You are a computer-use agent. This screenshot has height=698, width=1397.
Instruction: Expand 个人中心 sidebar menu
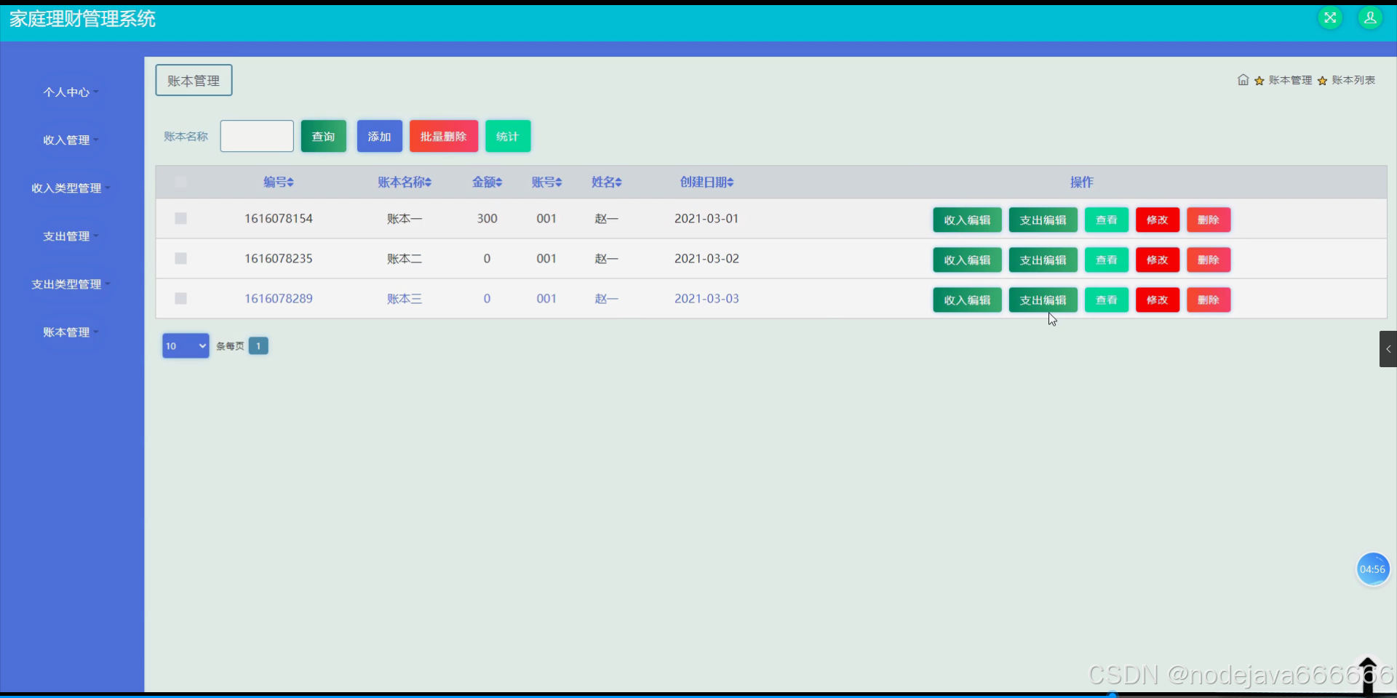pyautogui.click(x=71, y=92)
